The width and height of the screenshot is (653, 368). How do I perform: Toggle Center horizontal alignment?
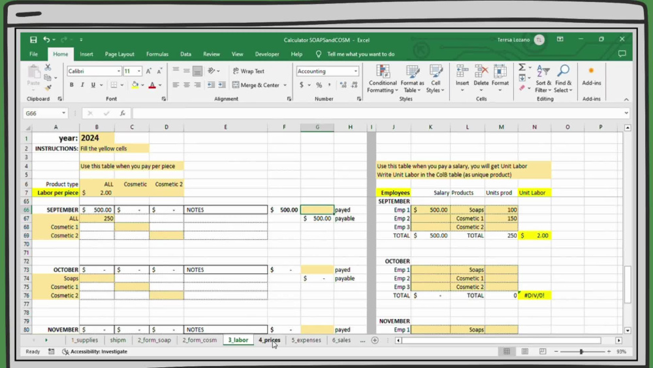(187, 85)
